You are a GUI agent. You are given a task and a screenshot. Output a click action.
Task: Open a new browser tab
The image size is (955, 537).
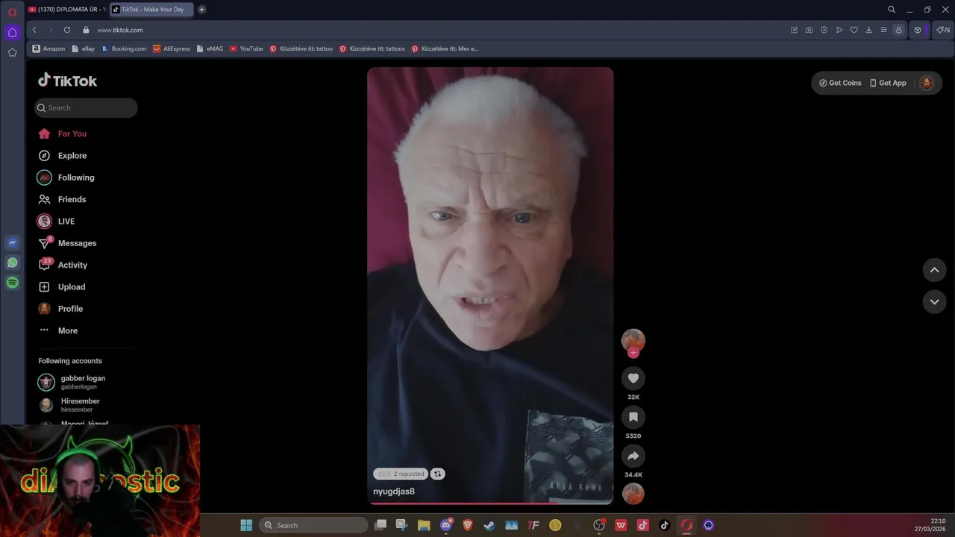(201, 10)
